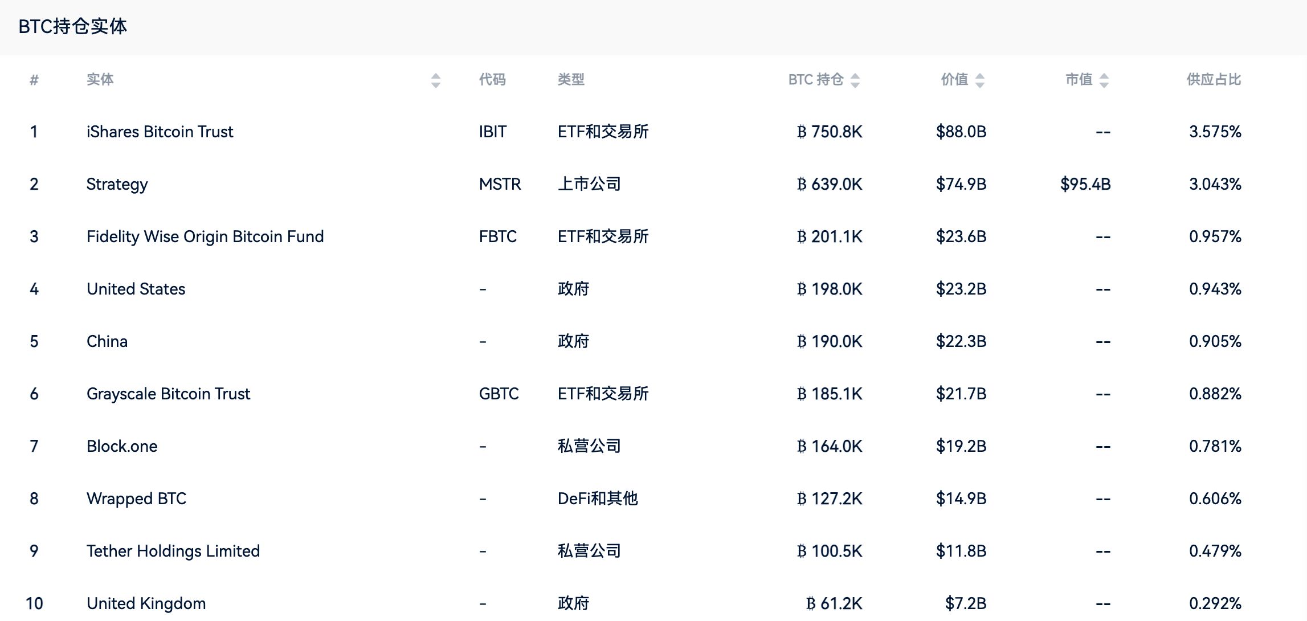The image size is (1307, 621).
Task: Click the MSTR ticker code
Action: click(x=500, y=184)
